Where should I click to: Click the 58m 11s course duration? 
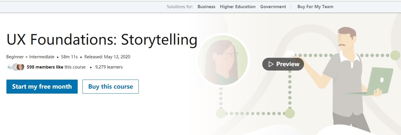click(69, 57)
